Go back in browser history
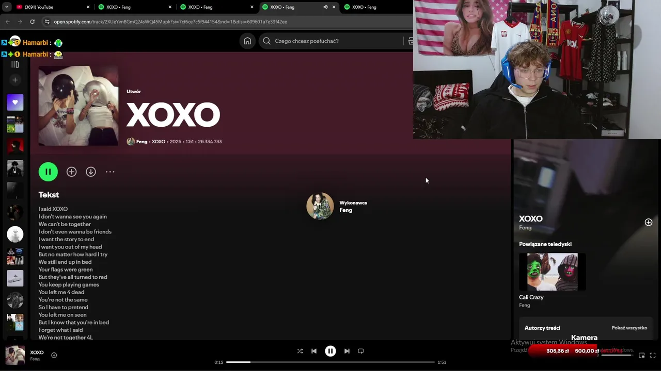 [x=7, y=22]
